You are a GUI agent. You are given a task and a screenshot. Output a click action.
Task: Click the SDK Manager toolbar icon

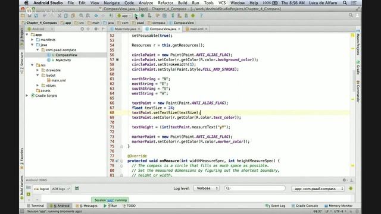click(186, 16)
